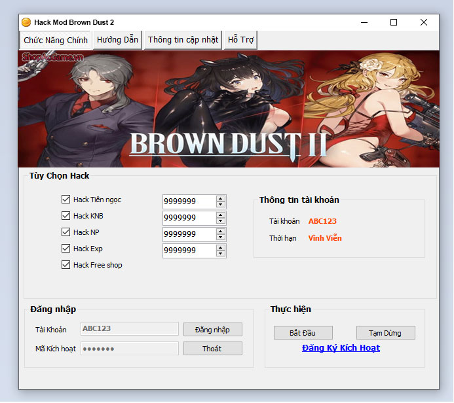The width and height of the screenshot is (454, 403).
Task: Decrease the Hack NP value with down arrow
Action: pos(221,237)
